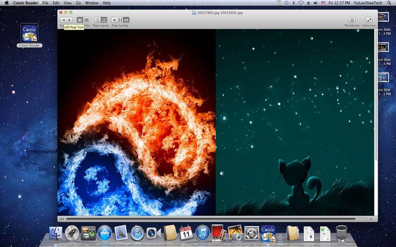Open the volume control in the menu bar
The width and height of the screenshot is (396, 247).
315,3
